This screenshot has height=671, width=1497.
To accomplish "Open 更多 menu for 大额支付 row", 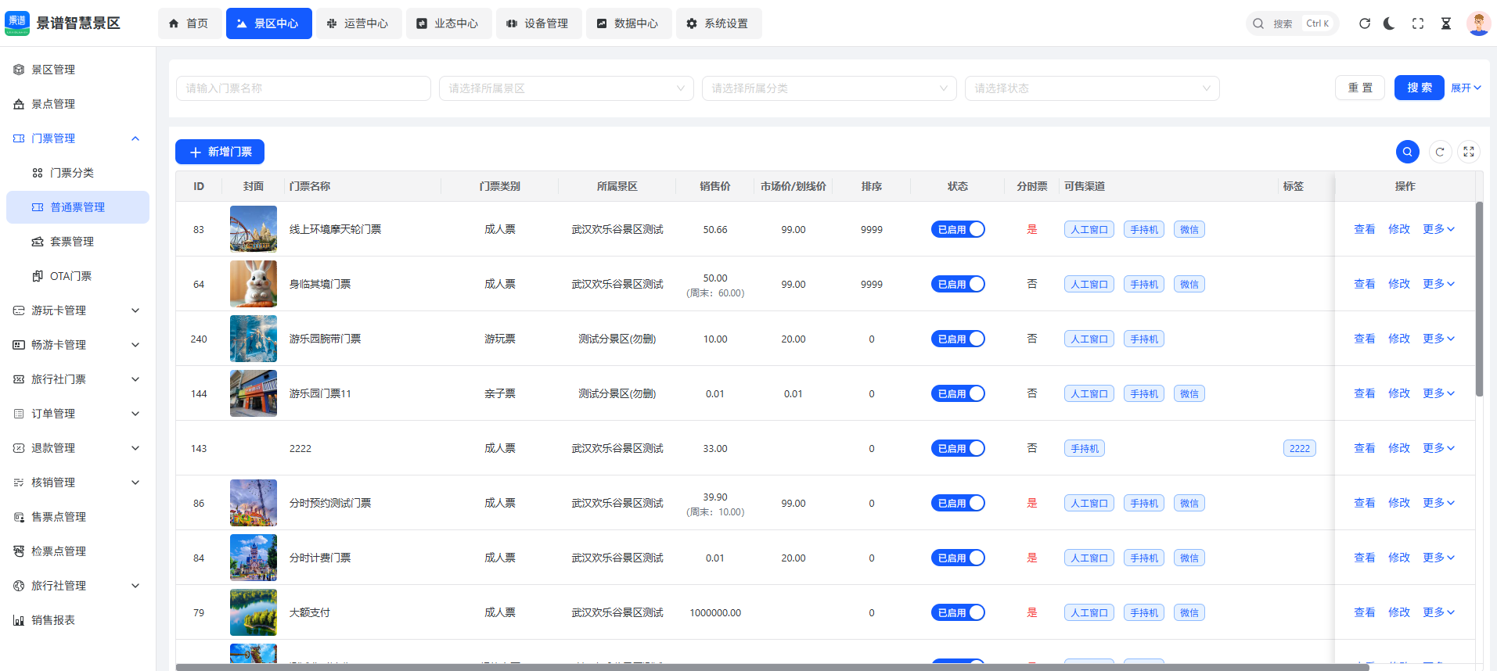I will [1438, 612].
